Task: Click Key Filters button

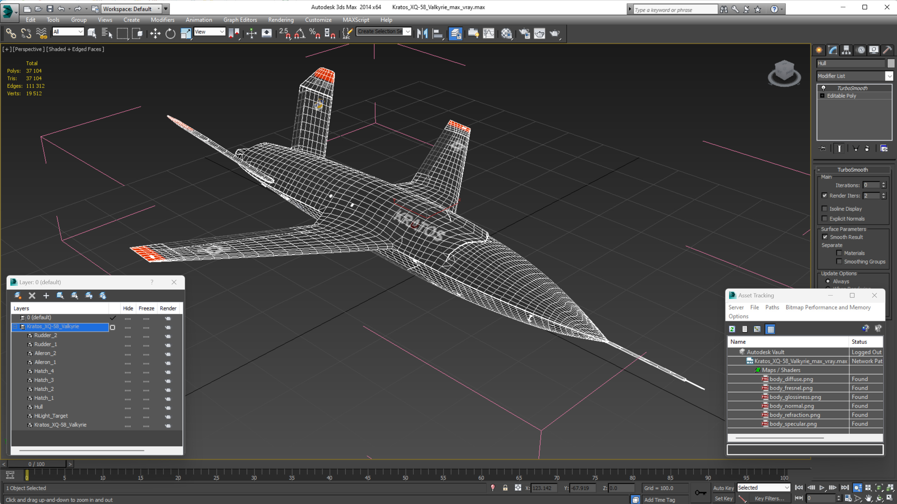Action: point(769,498)
